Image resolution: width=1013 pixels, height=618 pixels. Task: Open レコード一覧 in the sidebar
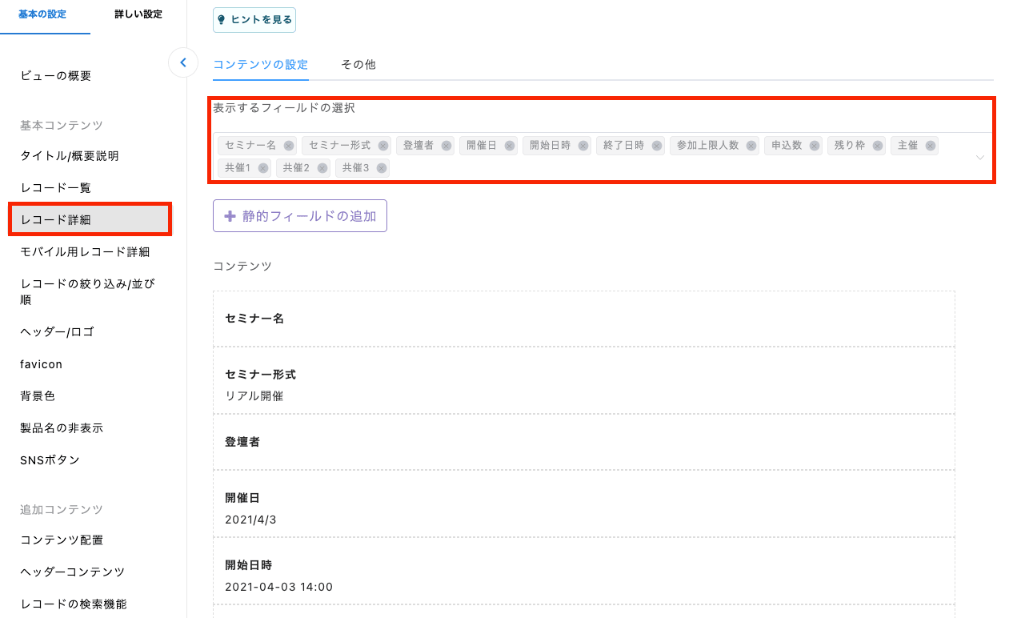pyautogui.click(x=56, y=188)
